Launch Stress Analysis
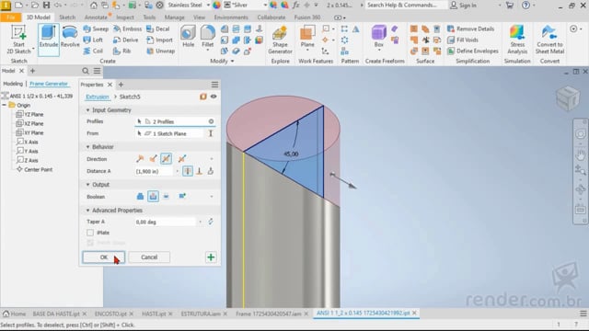589x331 pixels. [517, 40]
